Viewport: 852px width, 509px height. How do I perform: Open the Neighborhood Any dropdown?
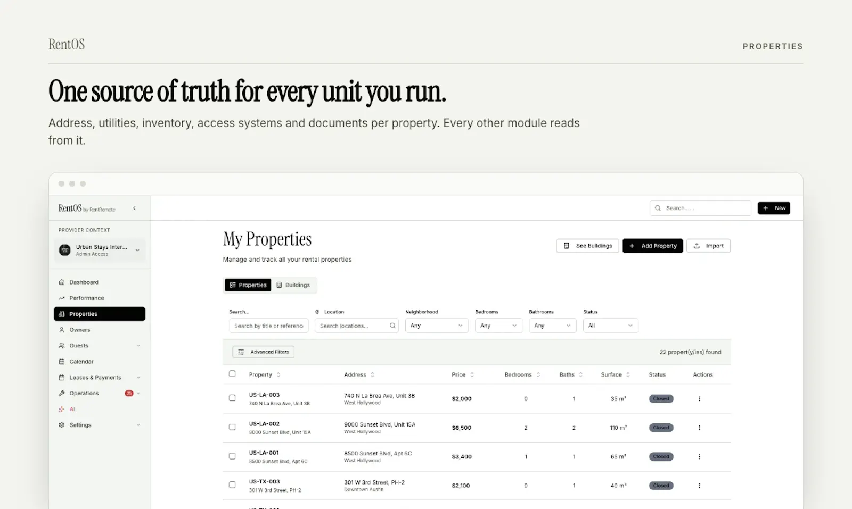[x=437, y=326]
